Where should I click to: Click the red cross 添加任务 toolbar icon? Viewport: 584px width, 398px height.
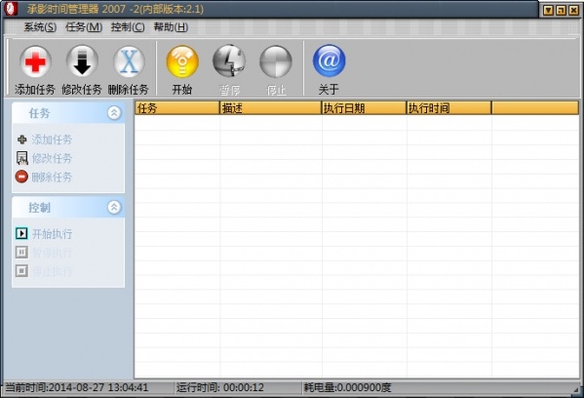click(35, 61)
